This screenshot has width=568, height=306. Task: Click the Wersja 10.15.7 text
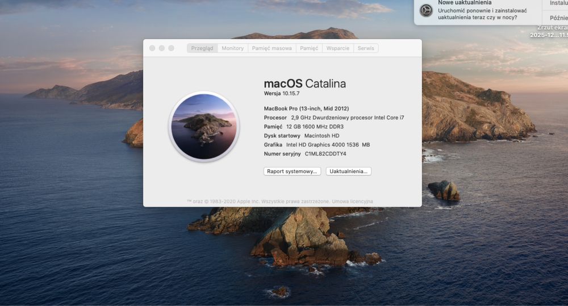click(x=282, y=94)
